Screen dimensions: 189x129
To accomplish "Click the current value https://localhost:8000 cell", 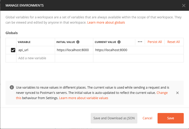I will (138, 50).
